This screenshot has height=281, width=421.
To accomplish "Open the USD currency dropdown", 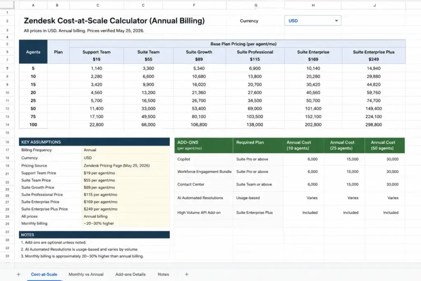I will 312,21.
